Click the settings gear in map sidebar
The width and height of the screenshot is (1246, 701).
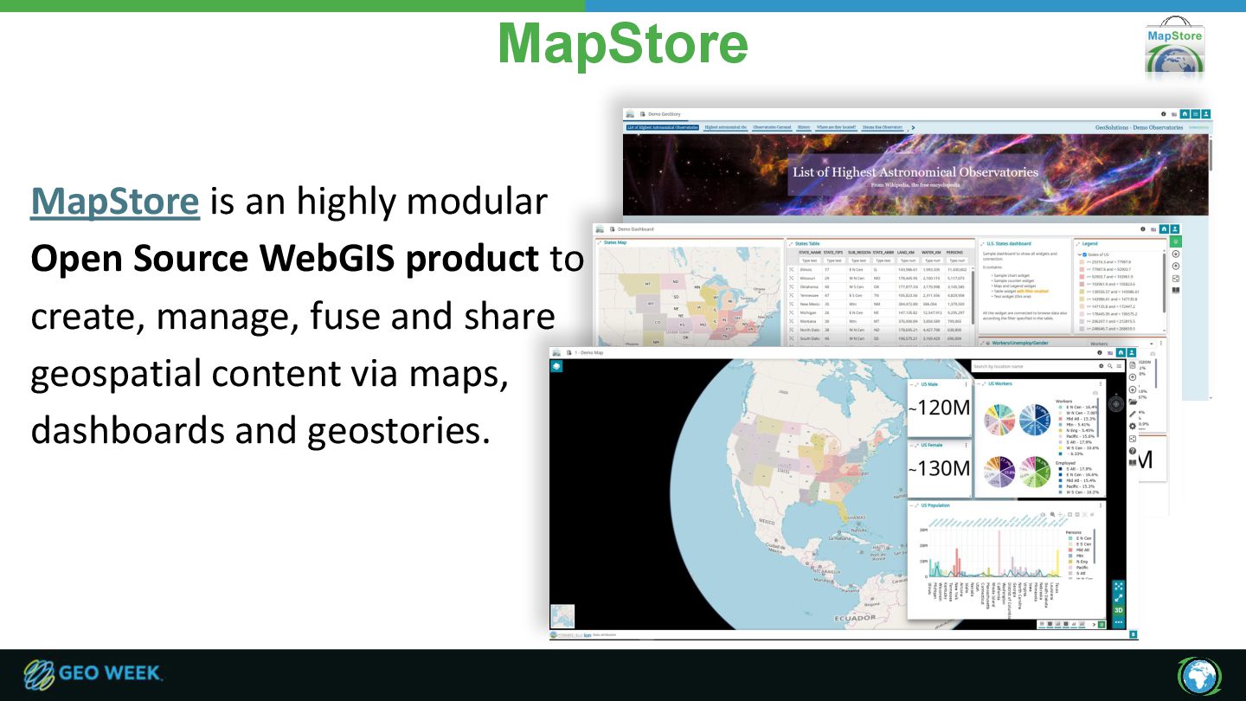[x=1133, y=426]
